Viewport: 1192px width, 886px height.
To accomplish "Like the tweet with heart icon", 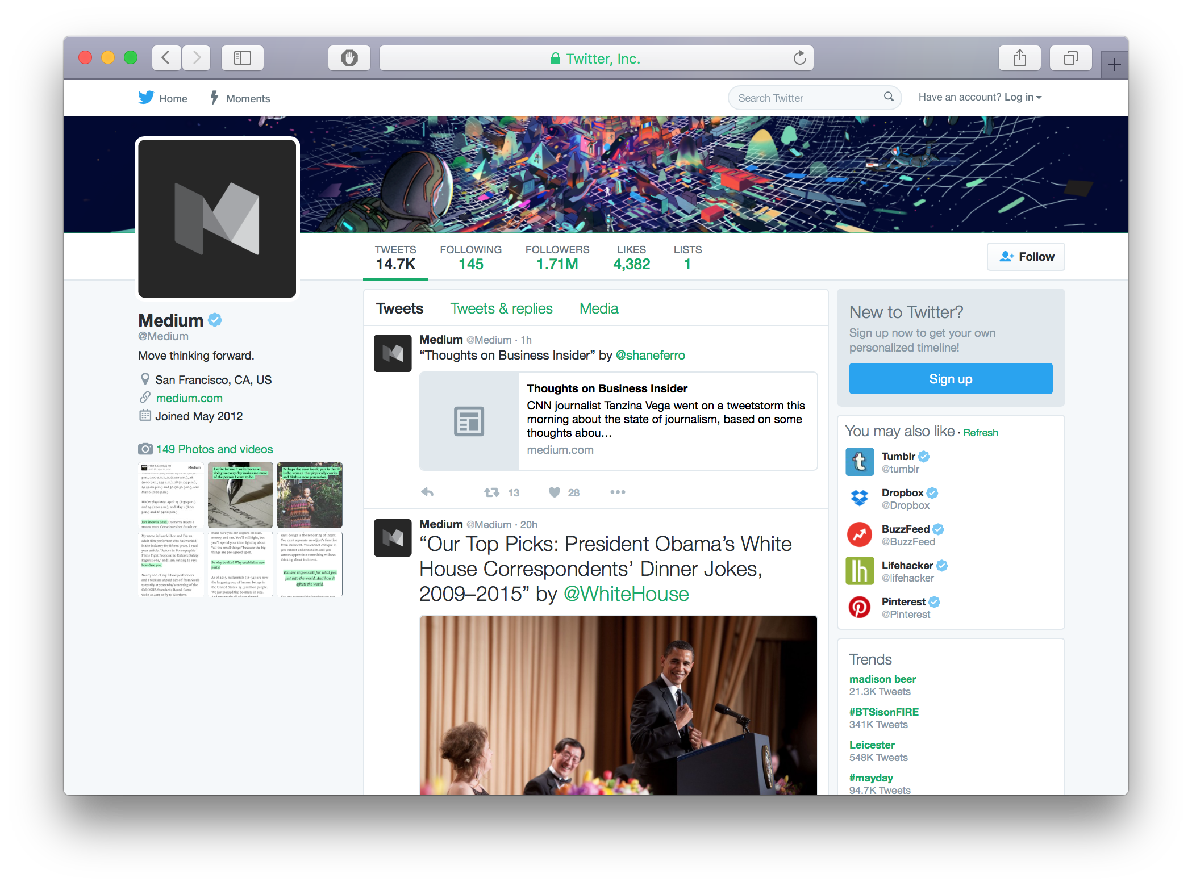I will tap(555, 492).
